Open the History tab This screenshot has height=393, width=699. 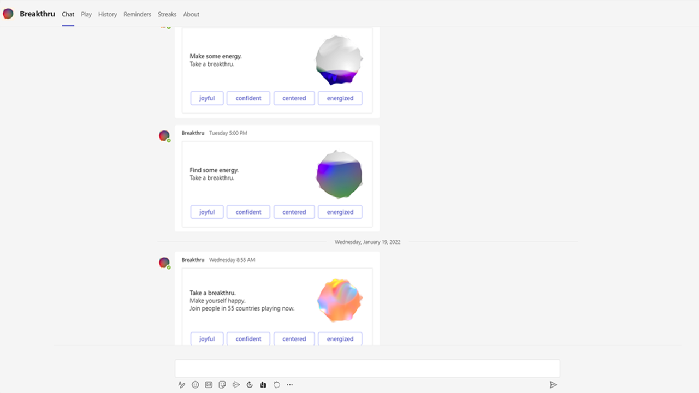tap(108, 14)
